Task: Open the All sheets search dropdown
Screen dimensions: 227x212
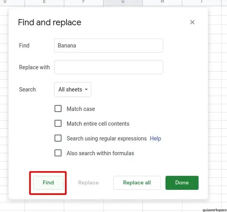Action: (72, 89)
